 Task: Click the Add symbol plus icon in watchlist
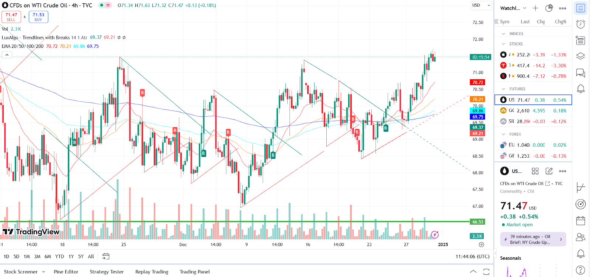coord(535,8)
